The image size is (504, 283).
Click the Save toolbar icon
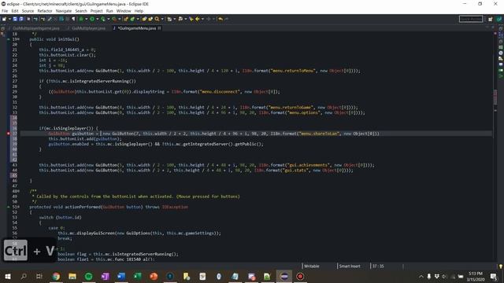click(x=15, y=19)
